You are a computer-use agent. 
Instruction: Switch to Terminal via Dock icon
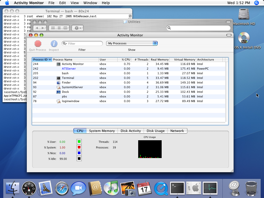coord(177,188)
